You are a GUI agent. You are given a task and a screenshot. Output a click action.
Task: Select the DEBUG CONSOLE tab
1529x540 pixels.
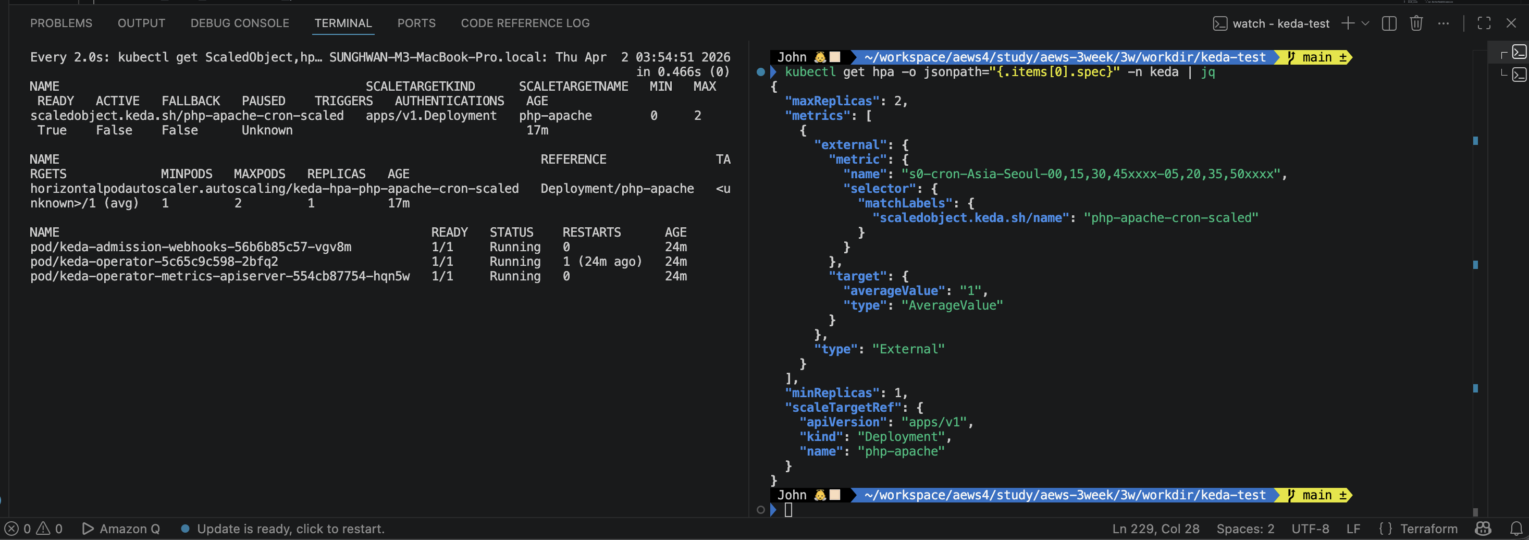click(240, 23)
